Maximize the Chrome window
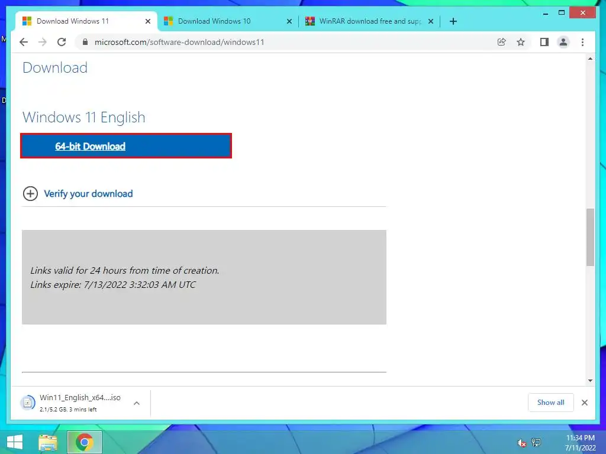Image resolution: width=606 pixels, height=454 pixels. (562, 13)
